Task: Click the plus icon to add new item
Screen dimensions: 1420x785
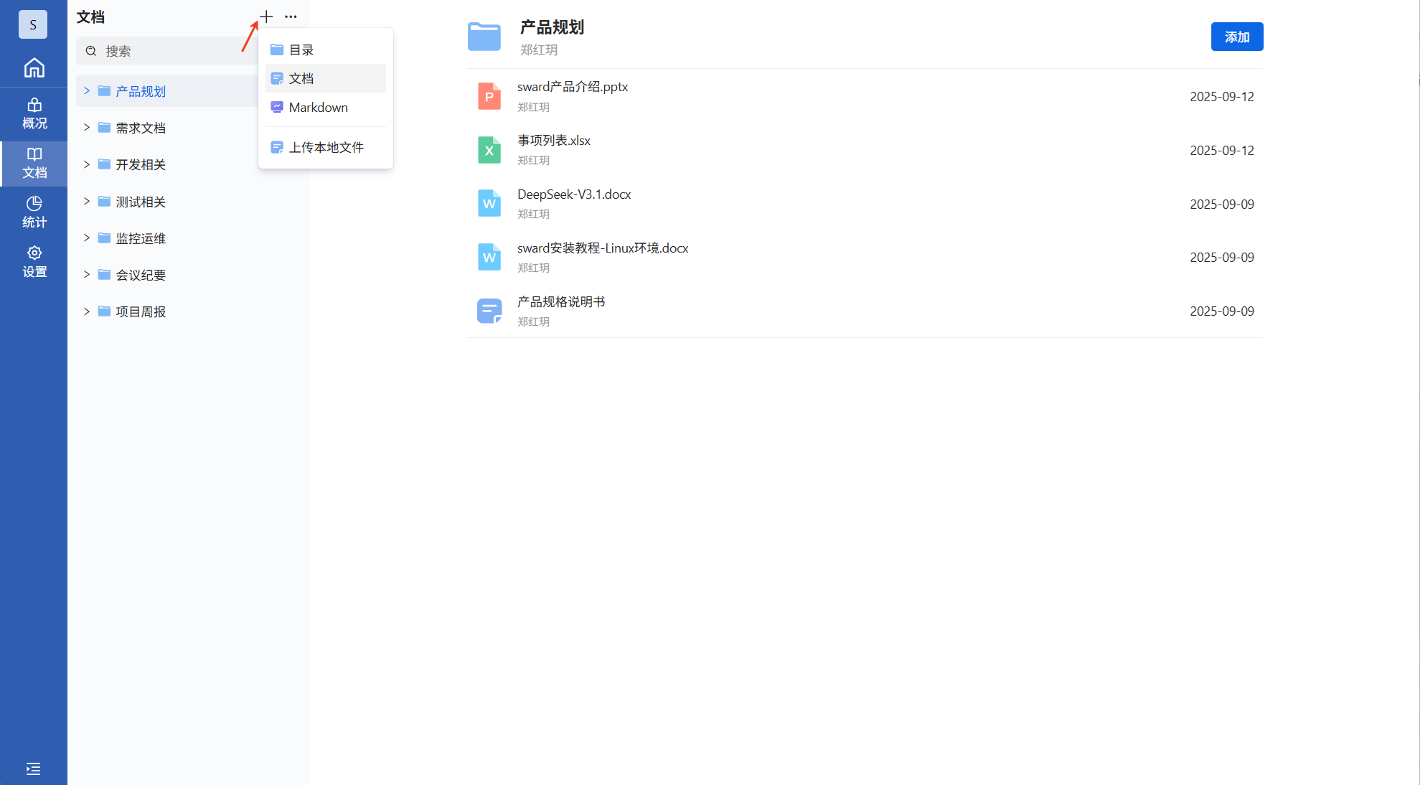Action: point(266,17)
